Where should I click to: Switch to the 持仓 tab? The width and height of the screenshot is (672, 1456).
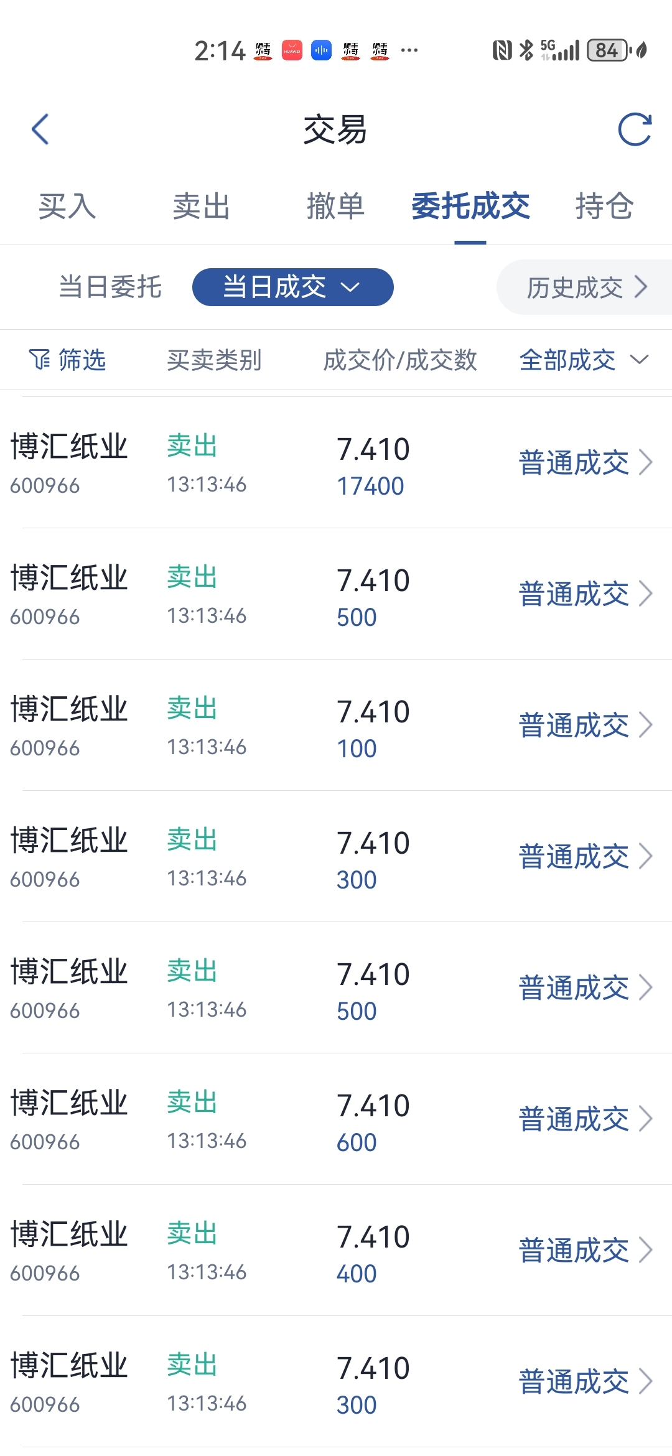pyautogui.click(x=604, y=206)
